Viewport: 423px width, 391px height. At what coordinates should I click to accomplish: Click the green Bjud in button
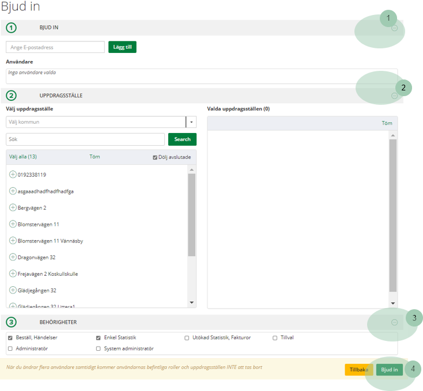[x=389, y=370]
